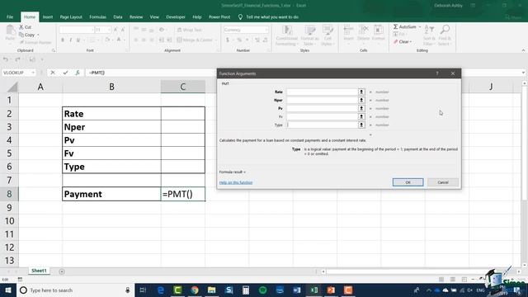Viewport: 528px width, 297px height.
Task: Click the Windows search box
Action: 75,290
